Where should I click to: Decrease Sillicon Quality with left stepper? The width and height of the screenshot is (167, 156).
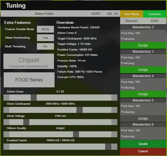tap(6, 134)
